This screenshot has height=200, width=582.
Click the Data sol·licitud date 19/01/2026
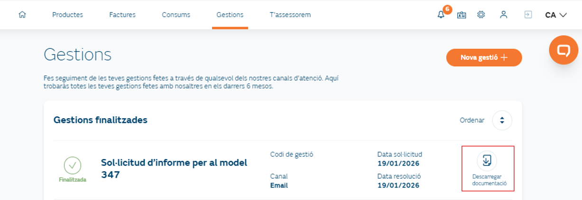(398, 164)
